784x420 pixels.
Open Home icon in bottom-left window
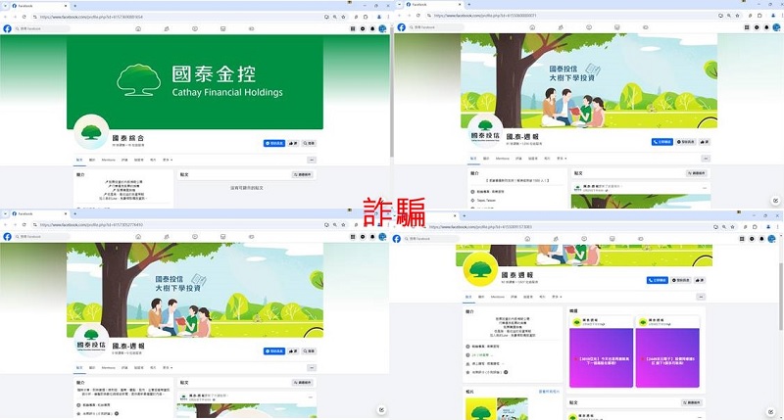(138, 236)
